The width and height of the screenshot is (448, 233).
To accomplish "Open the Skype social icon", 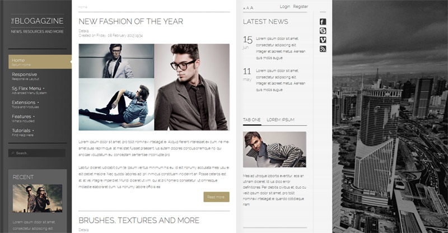I will (323, 31).
